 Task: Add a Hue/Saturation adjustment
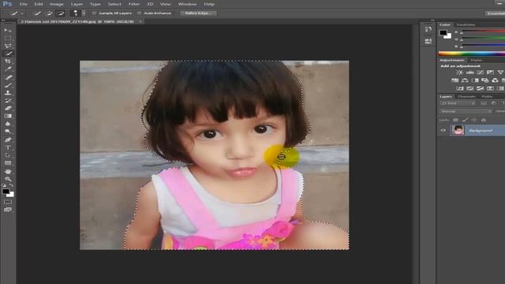(454, 80)
